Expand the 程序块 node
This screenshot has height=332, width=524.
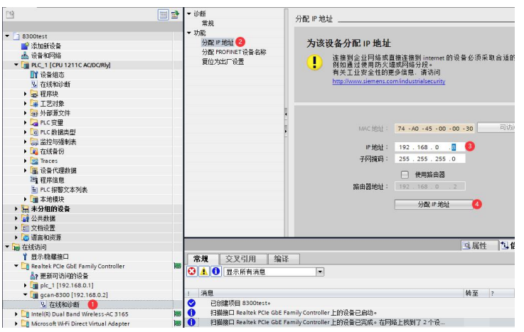(x=25, y=94)
